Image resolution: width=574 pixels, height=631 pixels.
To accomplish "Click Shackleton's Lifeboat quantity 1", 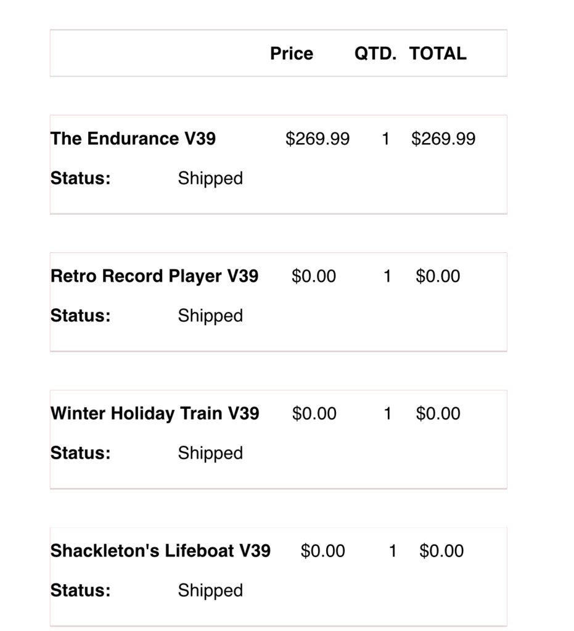I will (x=393, y=551).
